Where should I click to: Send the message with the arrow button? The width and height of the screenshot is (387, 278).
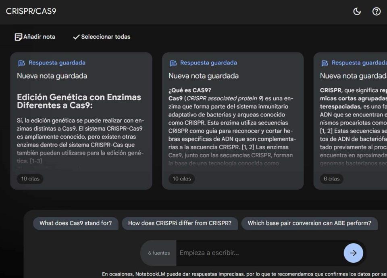[353, 253]
